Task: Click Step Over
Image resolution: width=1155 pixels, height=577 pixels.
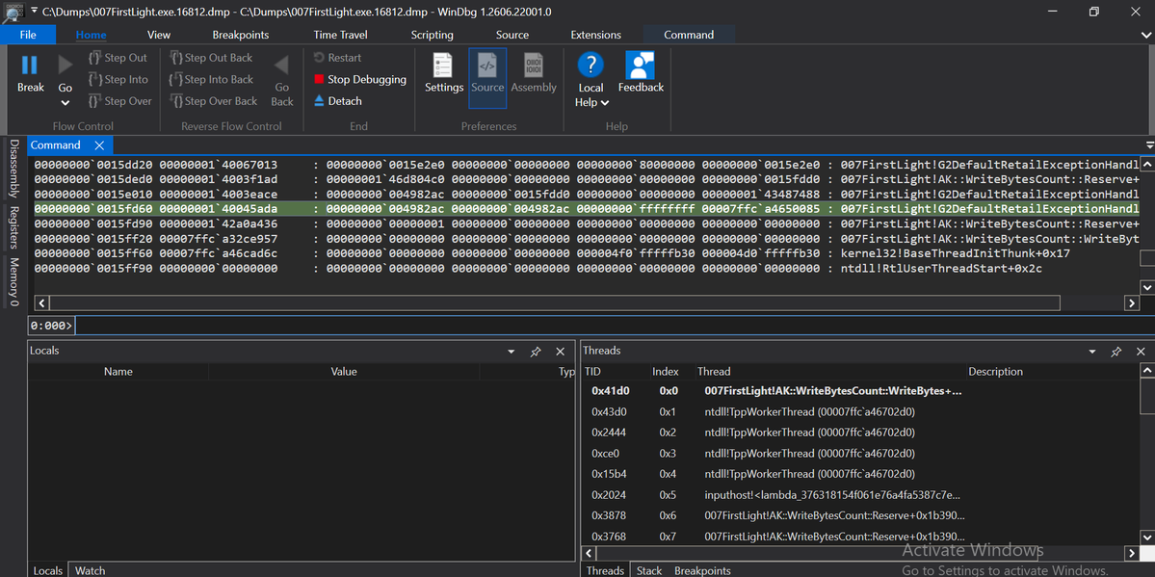Action: click(119, 101)
